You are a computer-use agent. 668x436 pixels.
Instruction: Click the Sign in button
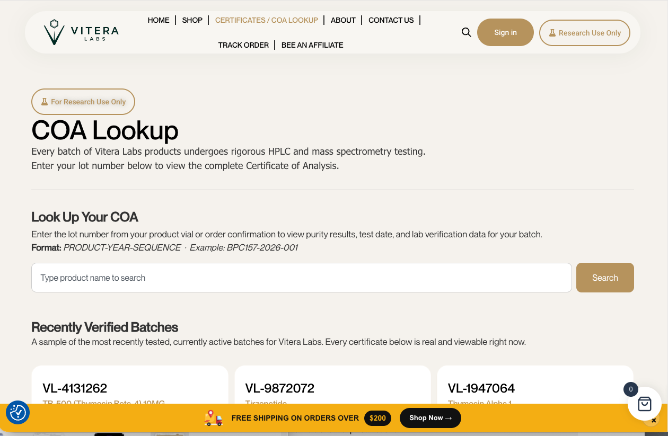tap(505, 32)
